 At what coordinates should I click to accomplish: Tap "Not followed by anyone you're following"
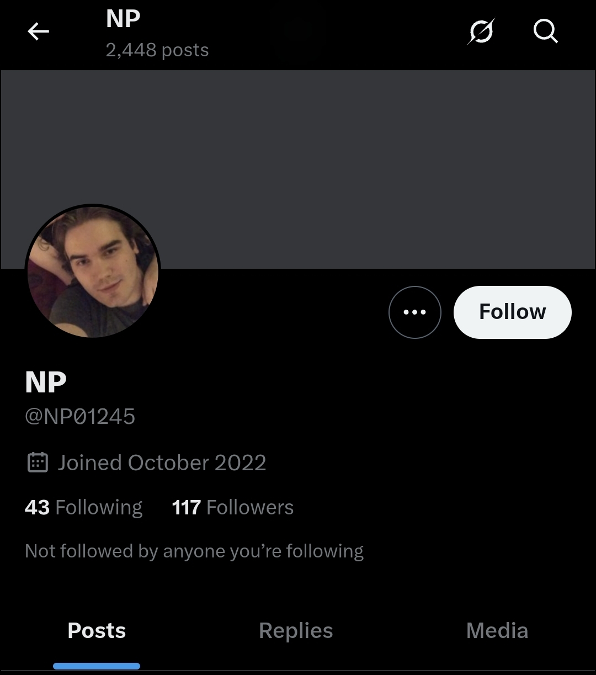click(x=194, y=551)
